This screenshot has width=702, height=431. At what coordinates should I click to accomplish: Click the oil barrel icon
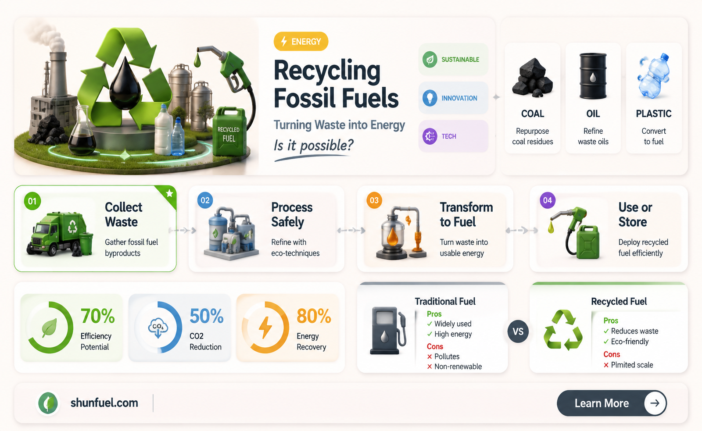point(593,76)
